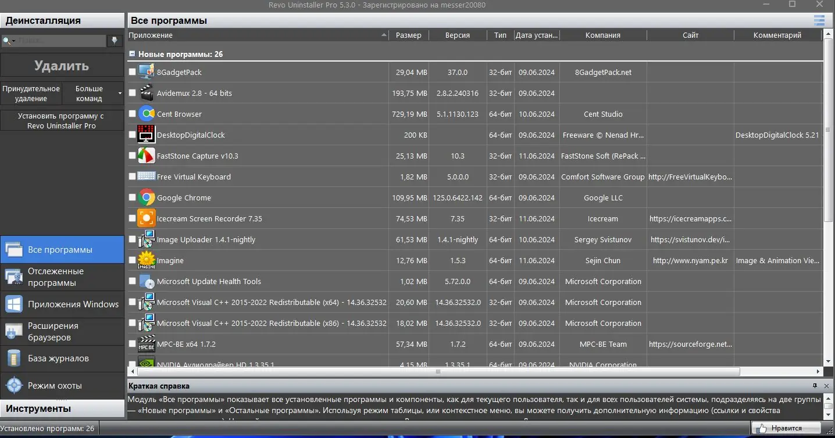Click the Imagine sunflower icon
835x438 pixels.
click(146, 260)
